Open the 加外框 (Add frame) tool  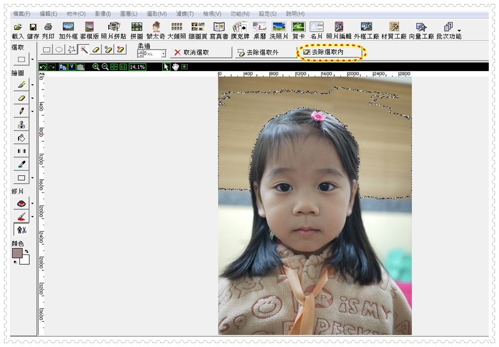coord(68,31)
